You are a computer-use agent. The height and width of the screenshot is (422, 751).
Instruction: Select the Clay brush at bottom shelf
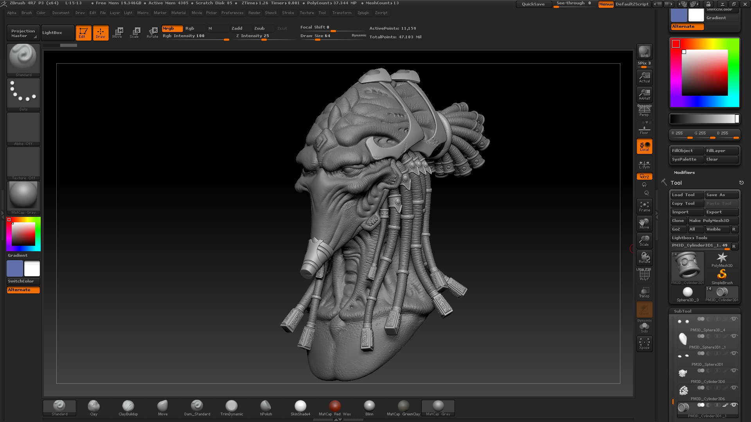pos(94,408)
